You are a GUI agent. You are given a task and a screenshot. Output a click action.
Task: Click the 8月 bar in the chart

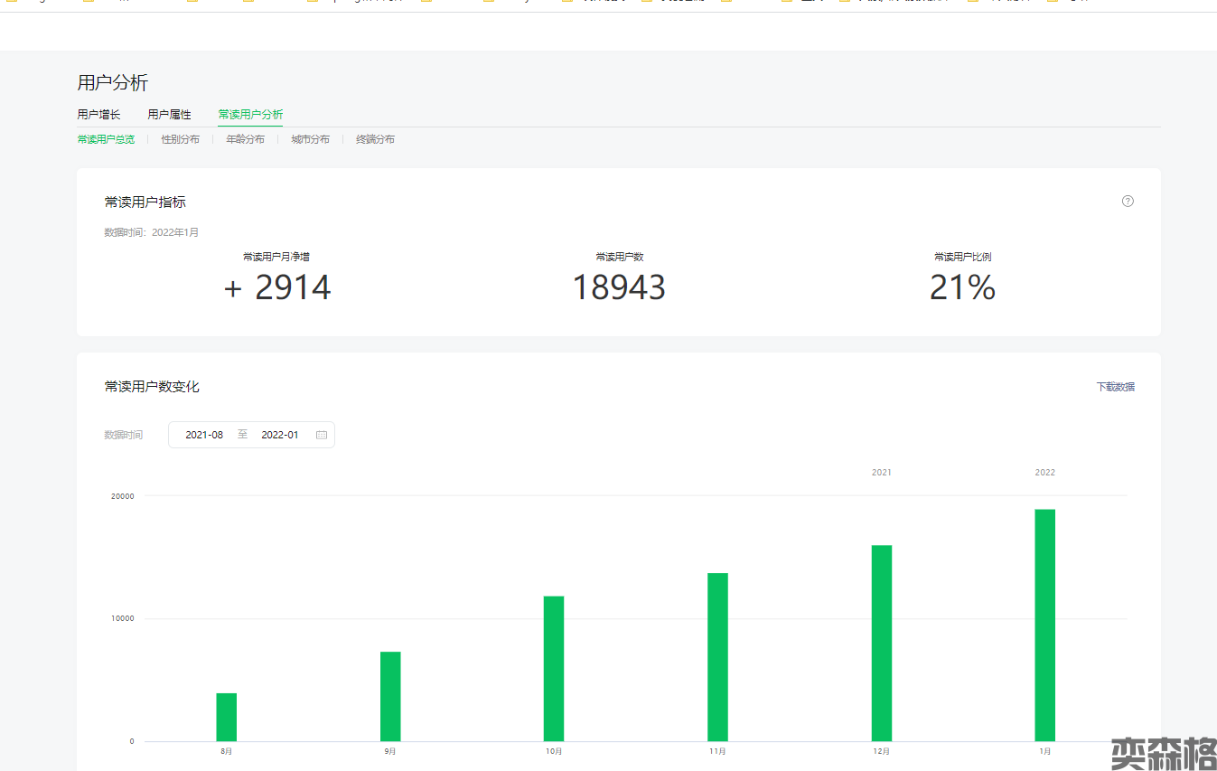click(x=227, y=717)
